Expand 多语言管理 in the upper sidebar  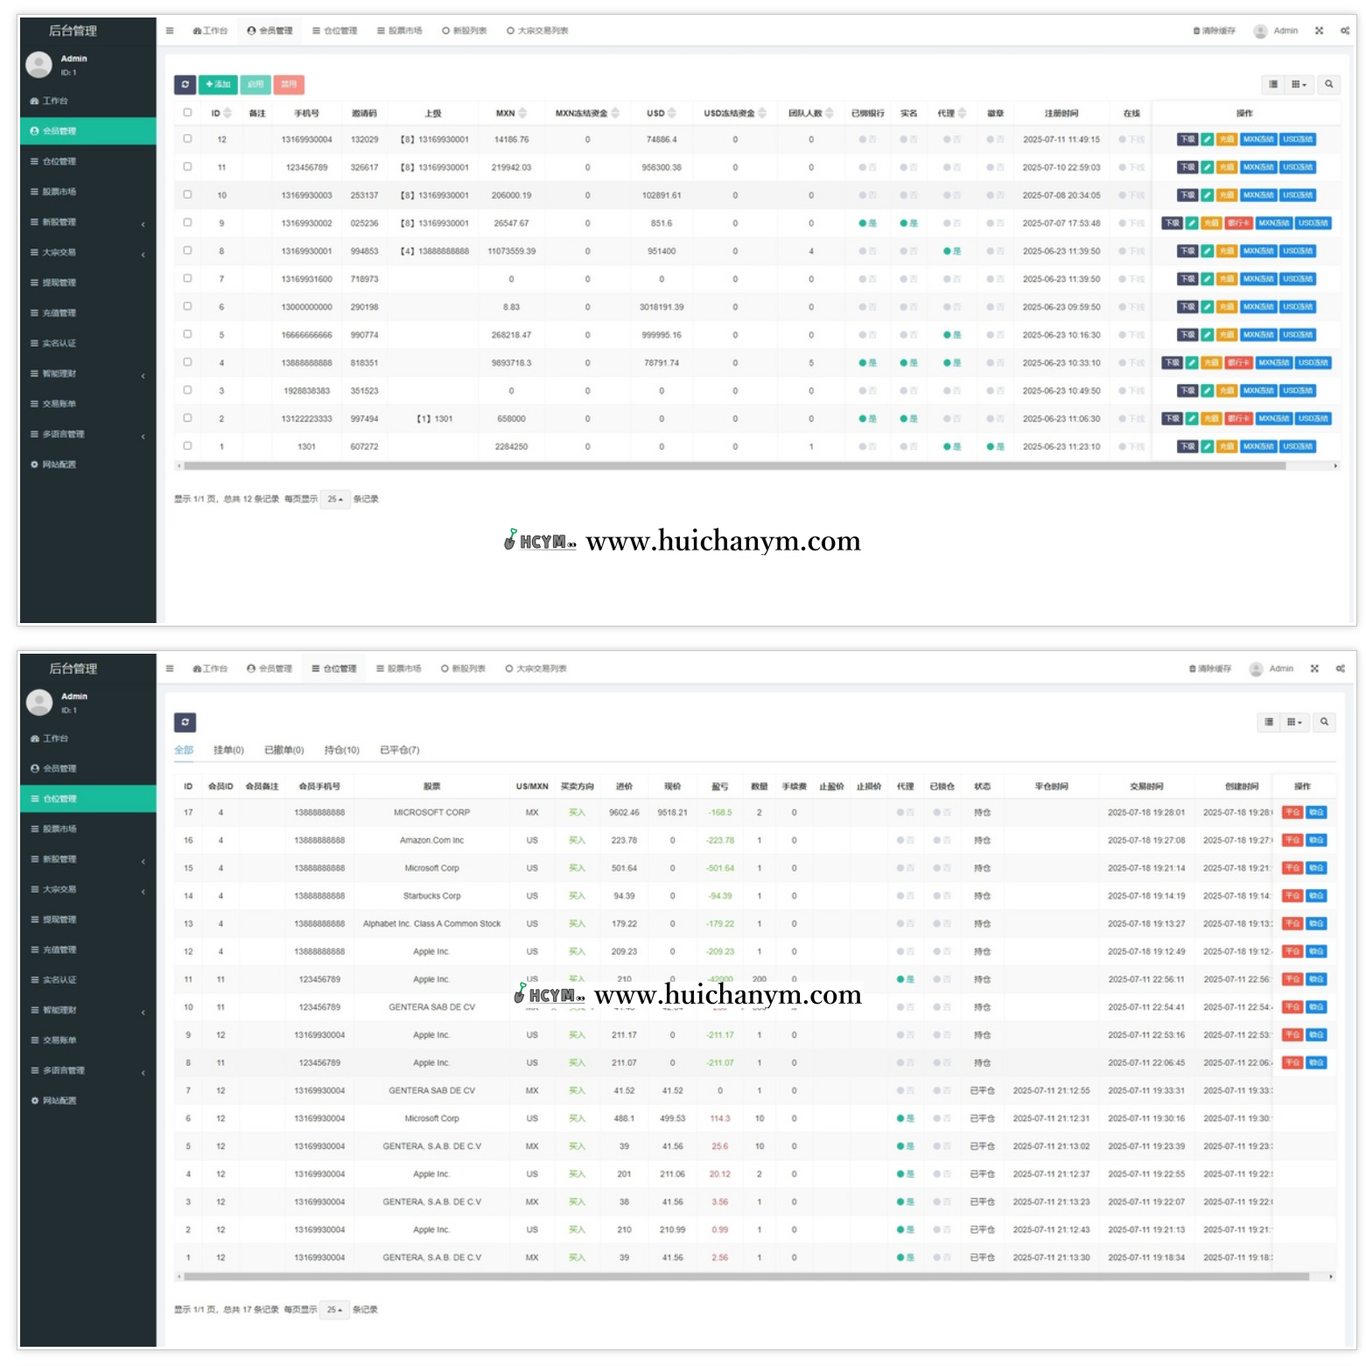88,434
